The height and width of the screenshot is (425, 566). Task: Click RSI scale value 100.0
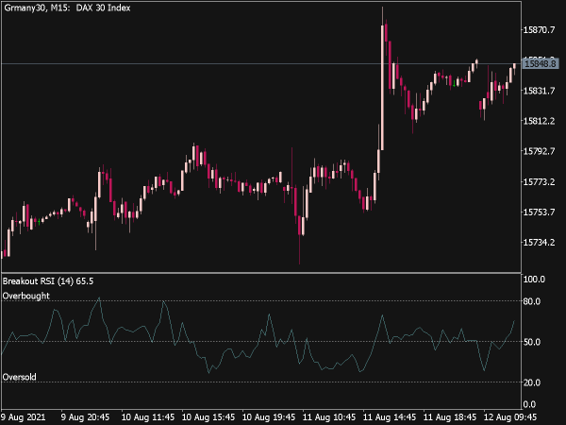[534, 280]
